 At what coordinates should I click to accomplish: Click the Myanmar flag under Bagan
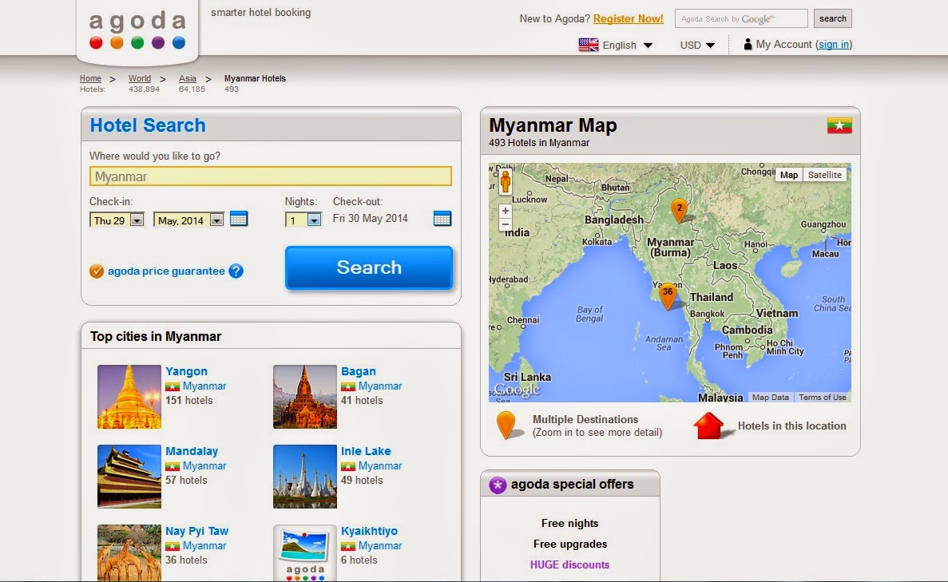coord(347,386)
